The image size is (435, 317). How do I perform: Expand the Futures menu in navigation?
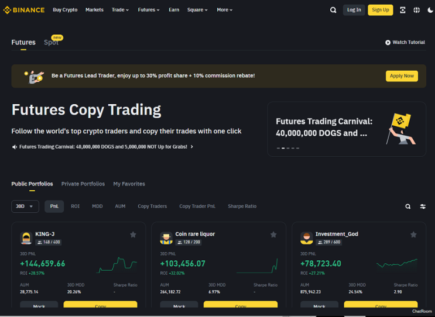(149, 10)
